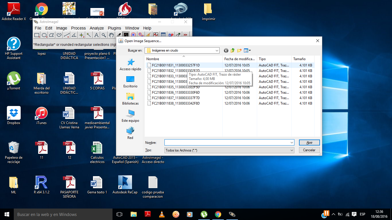Viewport: 392px width, 220px height.
Task: Select the Oval selection tool
Action: click(x=44, y=35)
